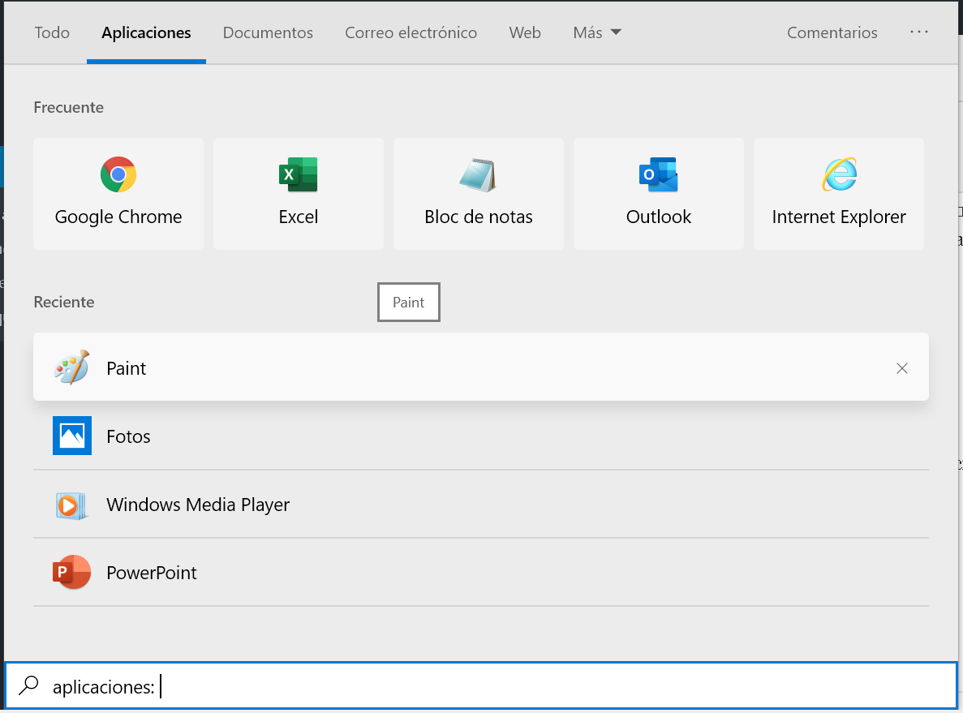Open the three-dots options menu

918,32
